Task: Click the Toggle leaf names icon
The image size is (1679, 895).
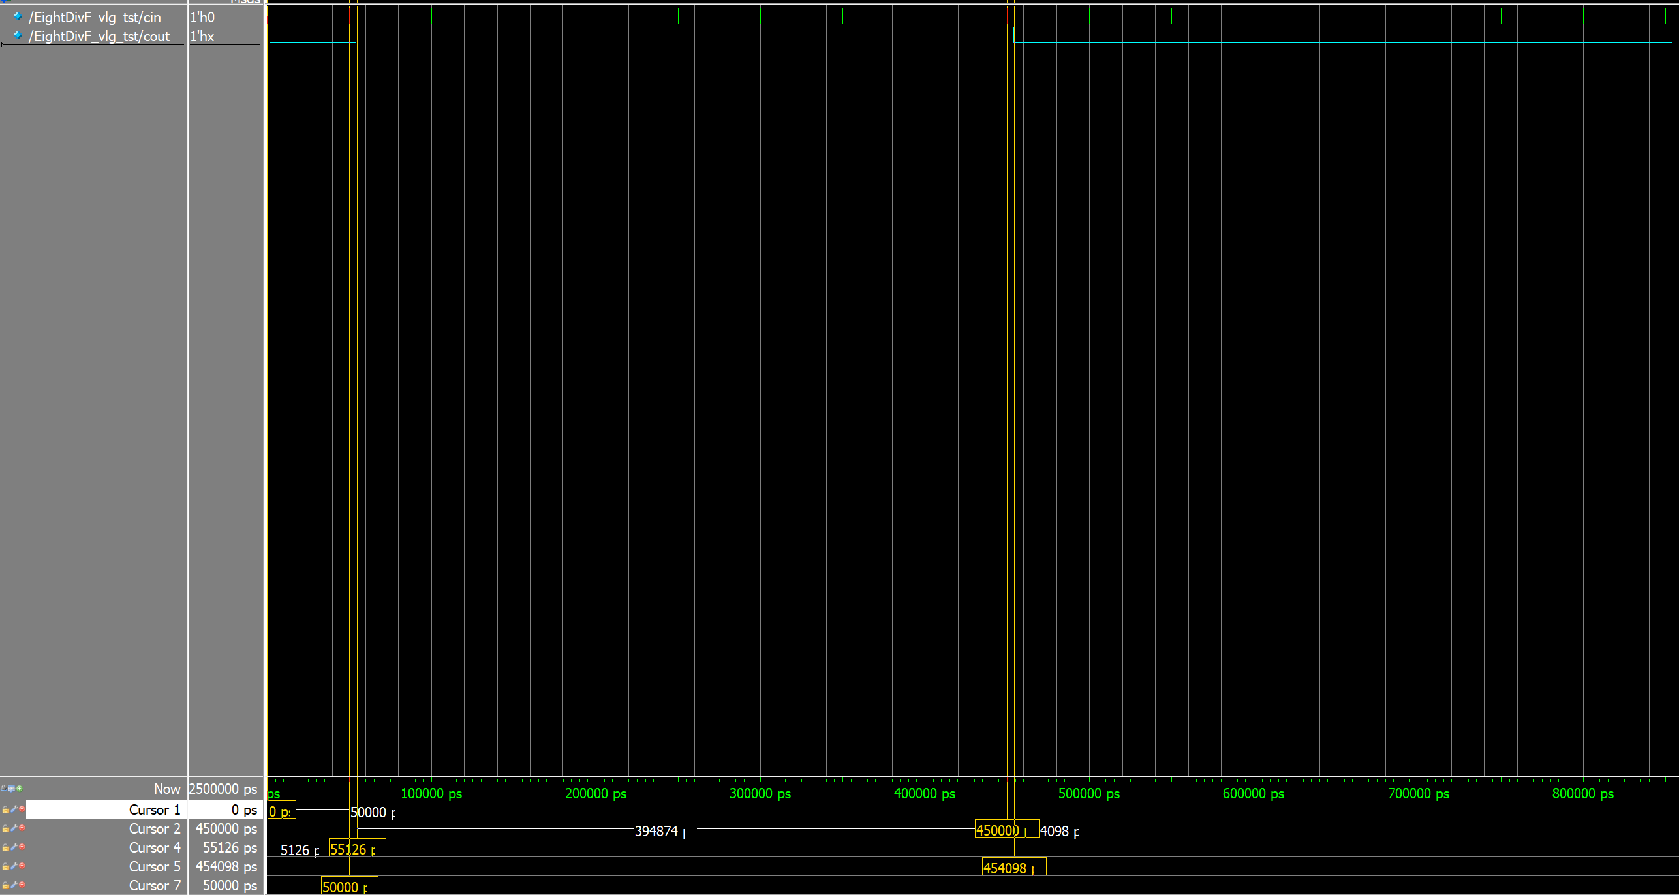Action: pyautogui.click(x=4, y=789)
